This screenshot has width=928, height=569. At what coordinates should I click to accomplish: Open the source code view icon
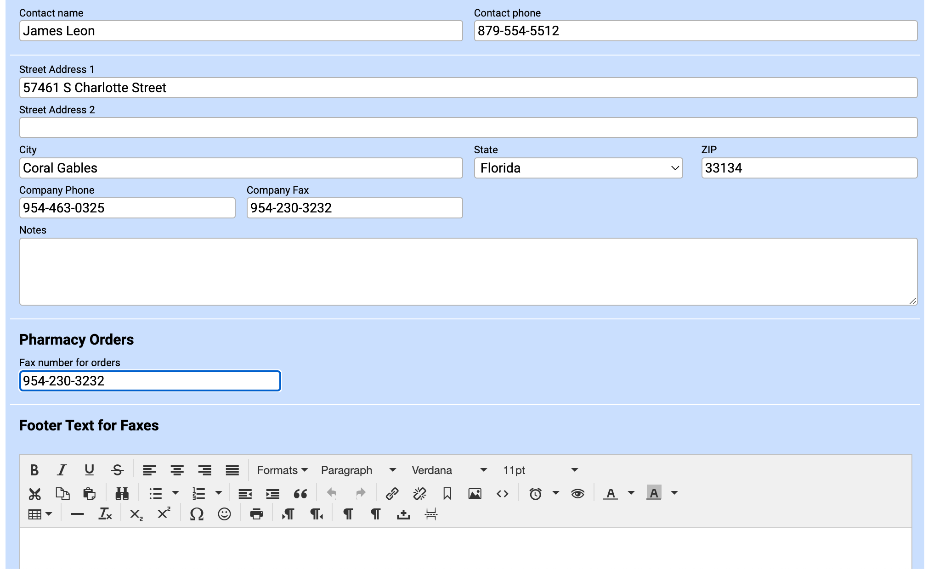(x=502, y=494)
